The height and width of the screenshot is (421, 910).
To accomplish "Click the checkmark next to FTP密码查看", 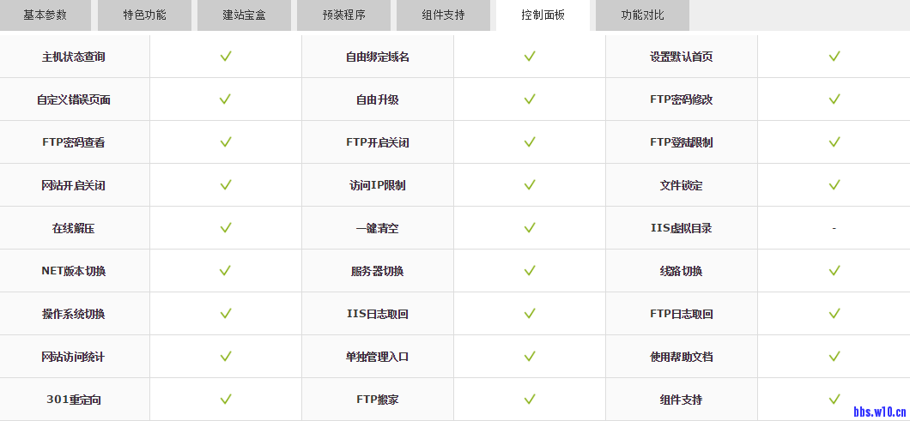I will tap(226, 142).
